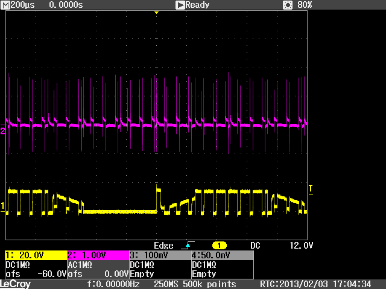
Task: Click the yellow channel 1 ground marker
Action: coord(2,207)
